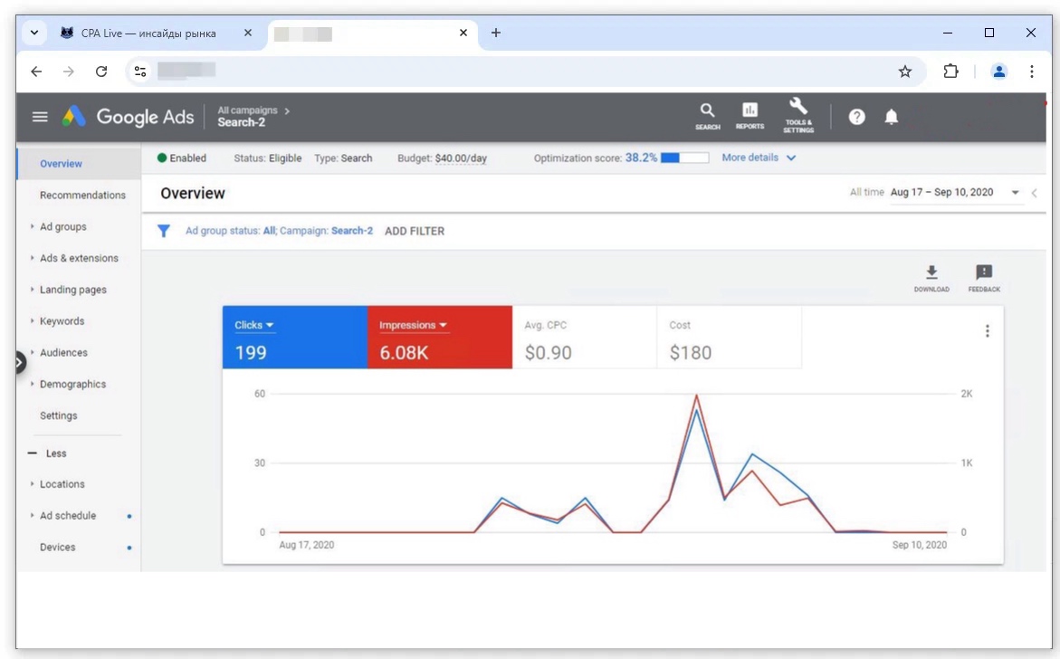The height and width of the screenshot is (659, 1060).
Task: Open the Help question mark icon
Action: pyautogui.click(x=856, y=117)
